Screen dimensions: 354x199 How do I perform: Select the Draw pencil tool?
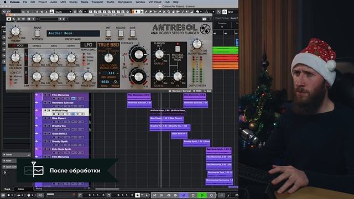pyautogui.click(x=146, y=12)
